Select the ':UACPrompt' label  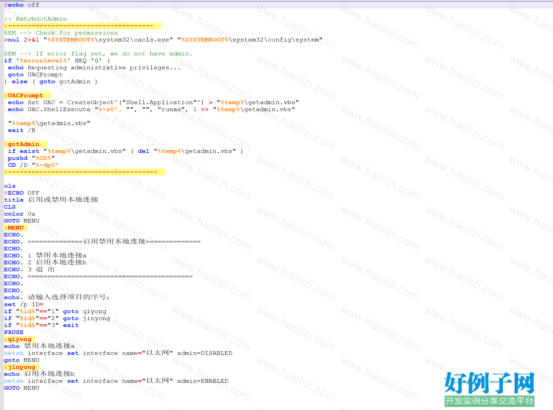[24, 95]
